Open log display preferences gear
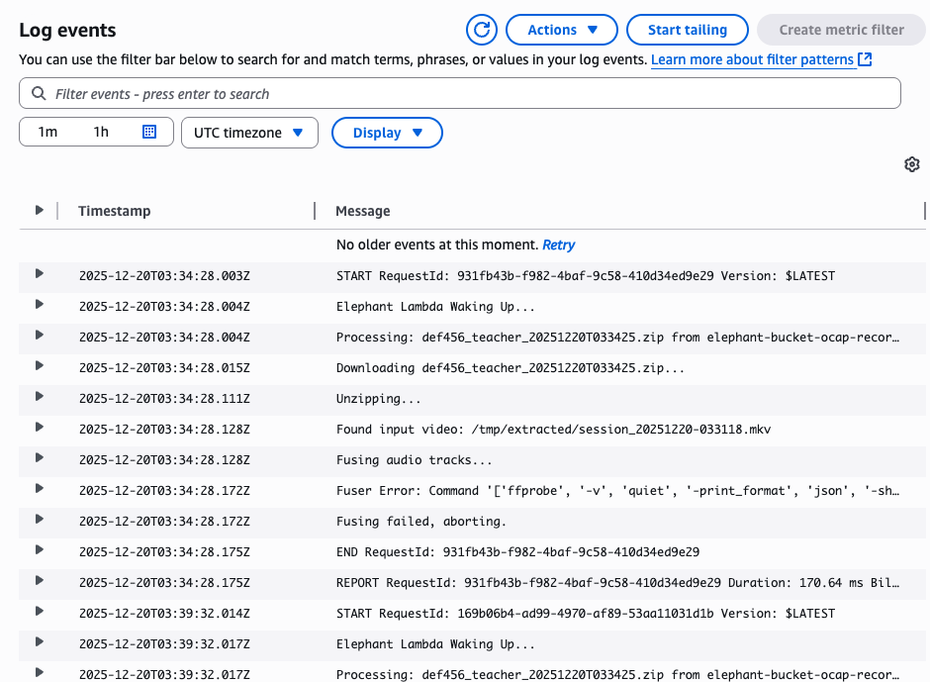Screen dimensions: 930x682 click(911, 164)
